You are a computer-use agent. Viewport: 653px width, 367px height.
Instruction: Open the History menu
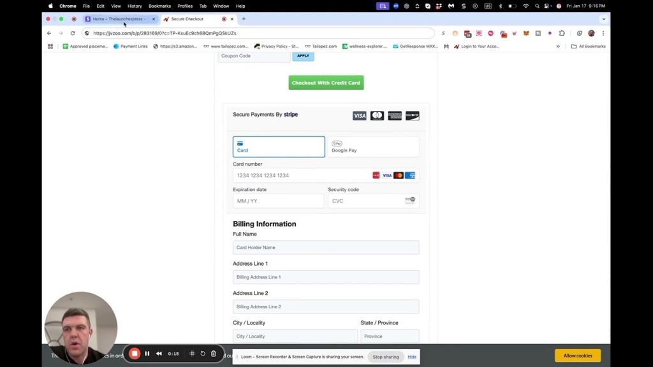(135, 6)
